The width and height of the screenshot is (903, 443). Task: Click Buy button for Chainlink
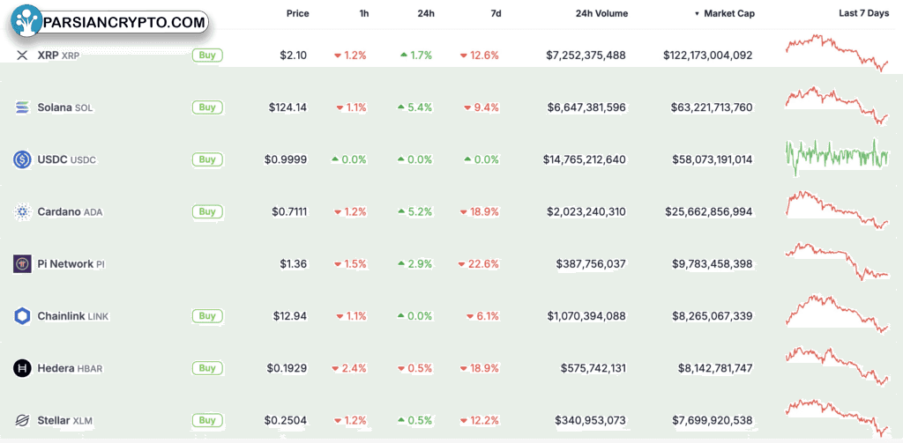click(x=207, y=316)
